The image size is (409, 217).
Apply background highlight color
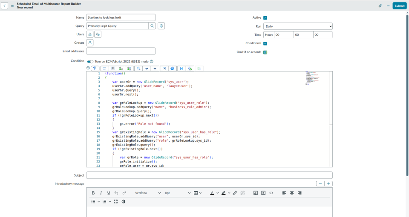click(x=224, y=193)
